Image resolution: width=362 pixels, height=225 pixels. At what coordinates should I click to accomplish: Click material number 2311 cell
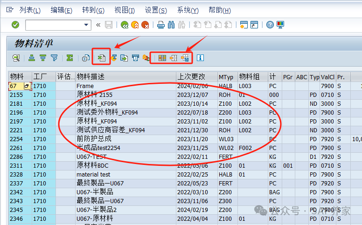(x=20, y=166)
